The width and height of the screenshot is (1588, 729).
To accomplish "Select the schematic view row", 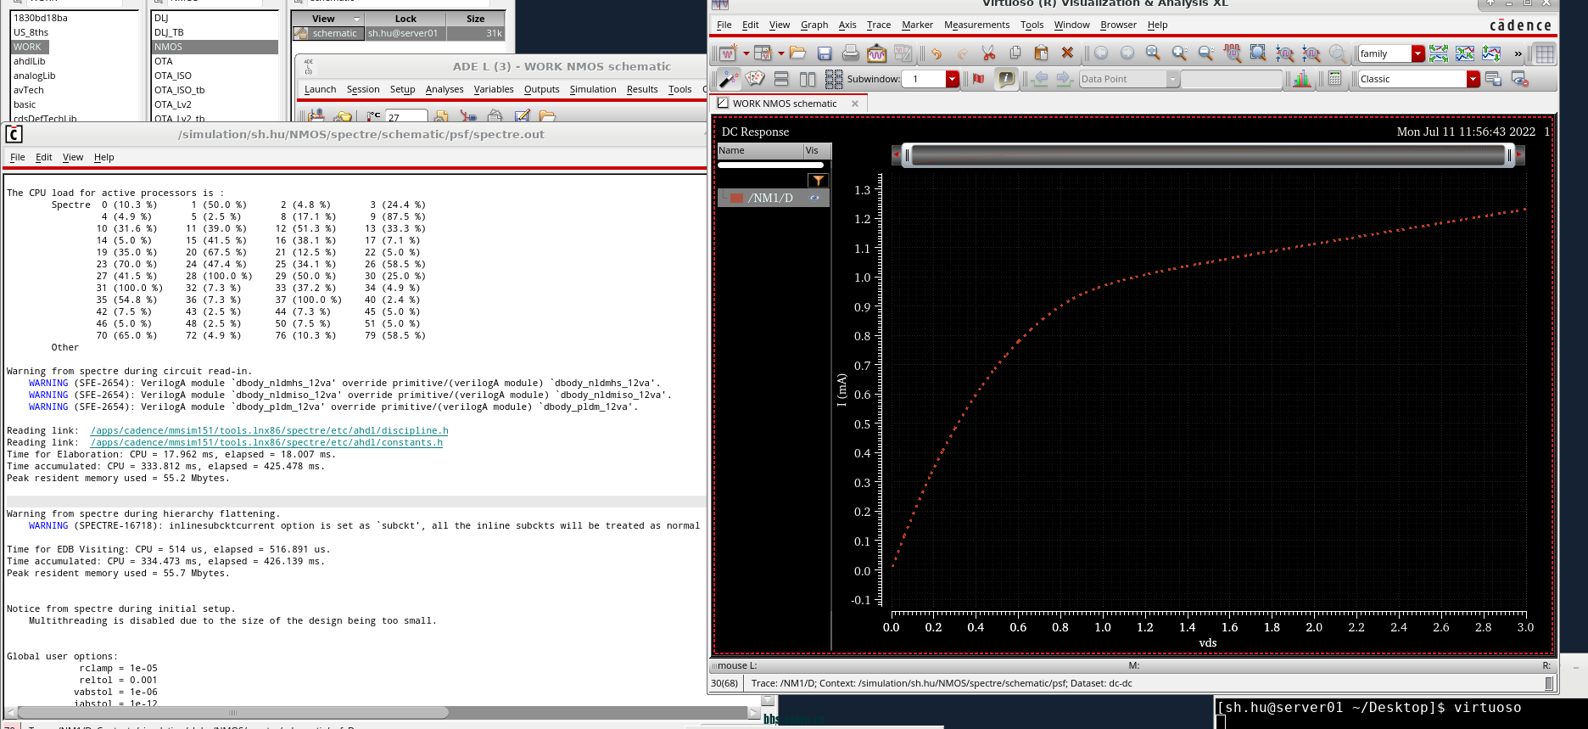I will coord(399,33).
